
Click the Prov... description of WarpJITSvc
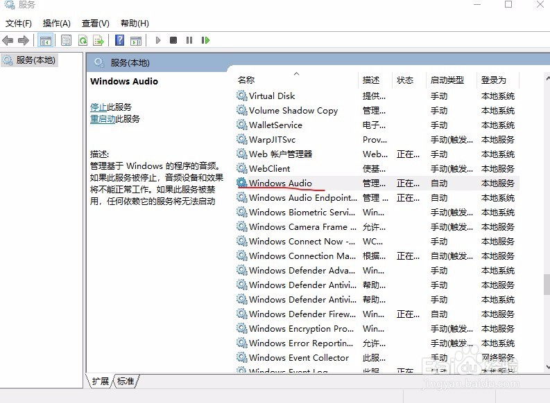(375, 140)
